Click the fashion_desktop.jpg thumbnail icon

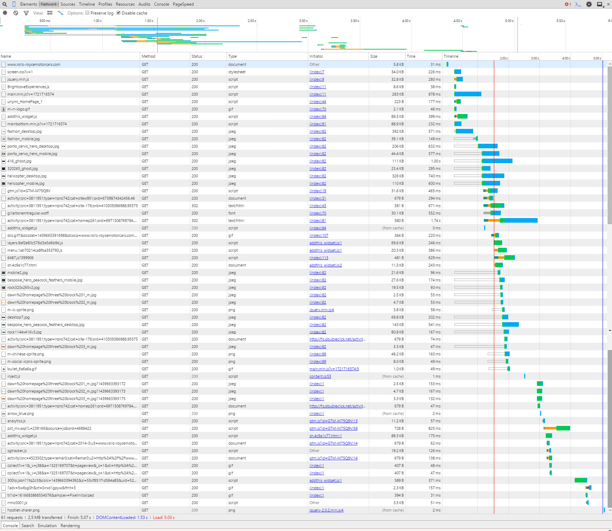click(x=4, y=131)
